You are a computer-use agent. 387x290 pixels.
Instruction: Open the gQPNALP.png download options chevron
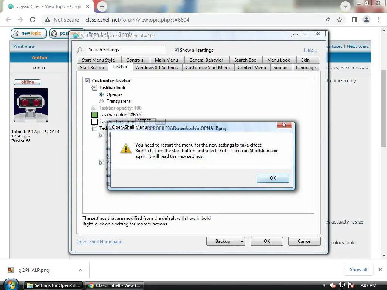80,270
